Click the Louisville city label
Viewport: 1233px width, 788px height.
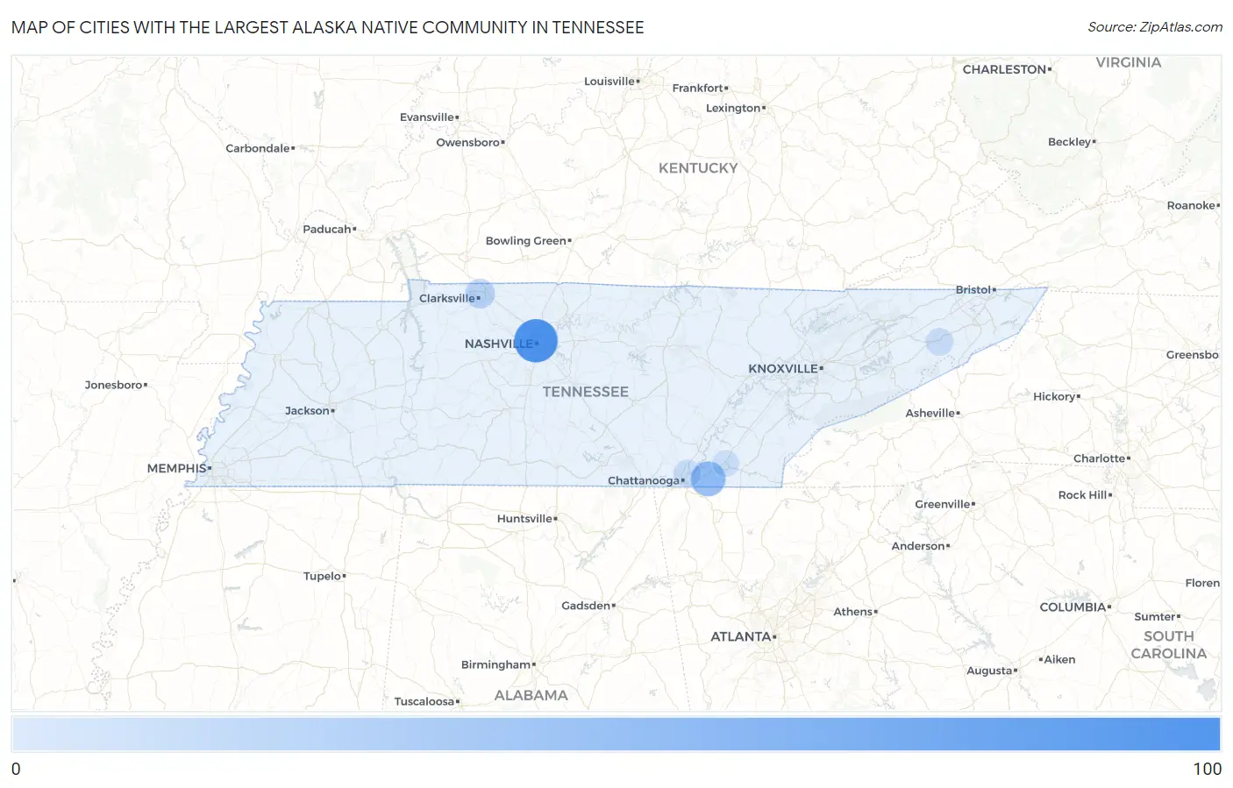click(x=609, y=82)
